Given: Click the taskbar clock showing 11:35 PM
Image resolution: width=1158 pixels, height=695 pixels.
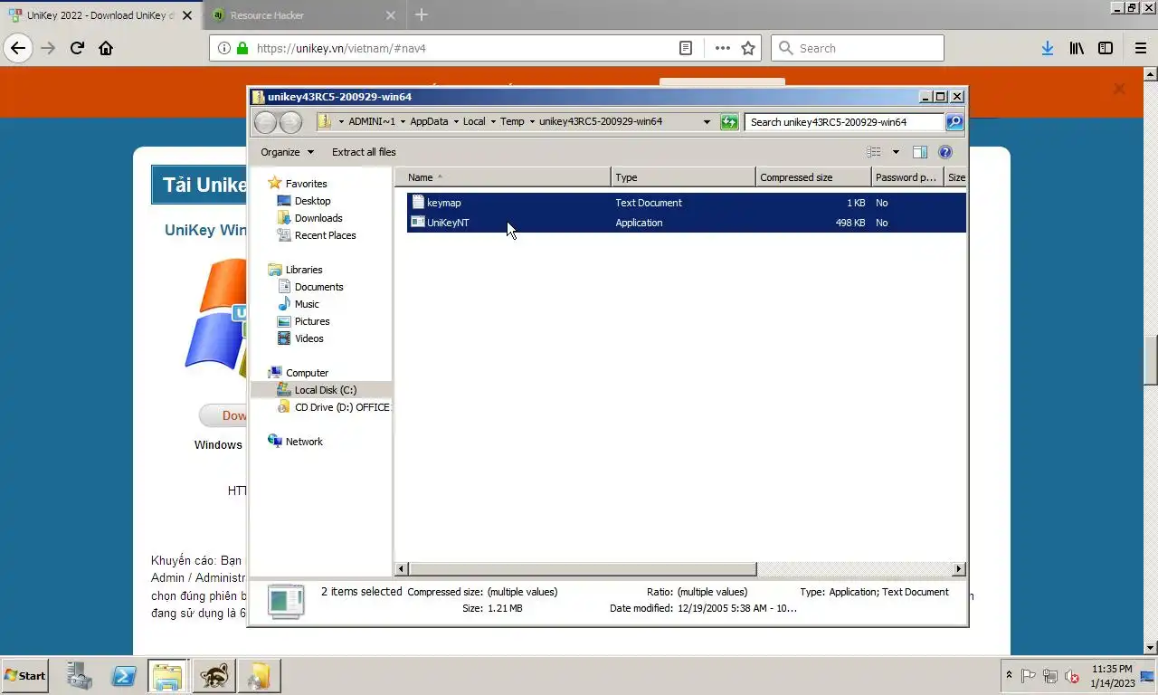Looking at the screenshot, I should 1112,675.
